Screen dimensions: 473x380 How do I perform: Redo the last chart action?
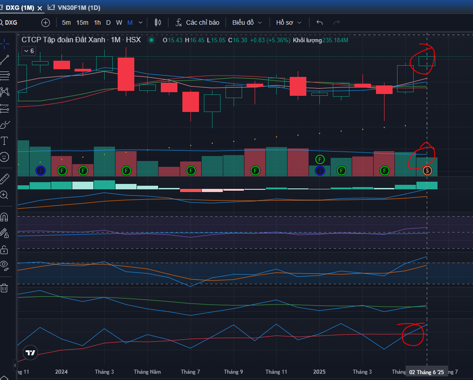tap(336, 22)
